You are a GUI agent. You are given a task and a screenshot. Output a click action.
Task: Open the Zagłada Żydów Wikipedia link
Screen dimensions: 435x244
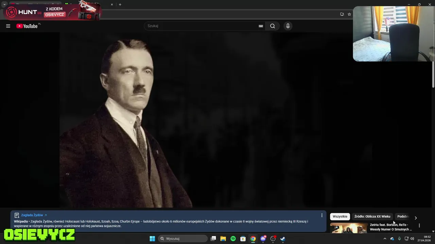(34, 215)
